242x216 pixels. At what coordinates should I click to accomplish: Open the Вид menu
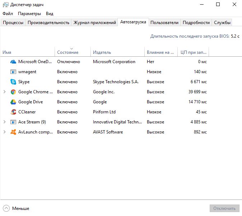click(x=50, y=14)
